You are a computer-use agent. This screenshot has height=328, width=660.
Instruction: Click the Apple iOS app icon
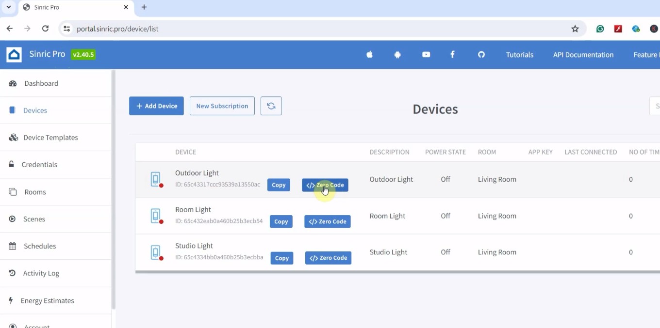(x=369, y=55)
